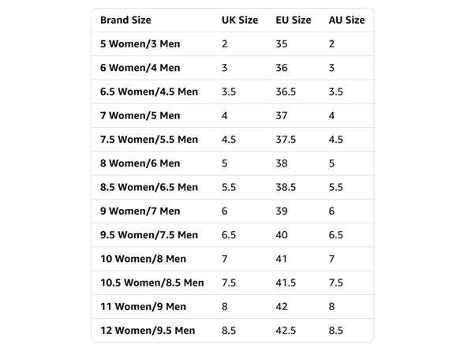Click the EU Size column header
Viewport: 464px width, 348px height.
(x=294, y=21)
